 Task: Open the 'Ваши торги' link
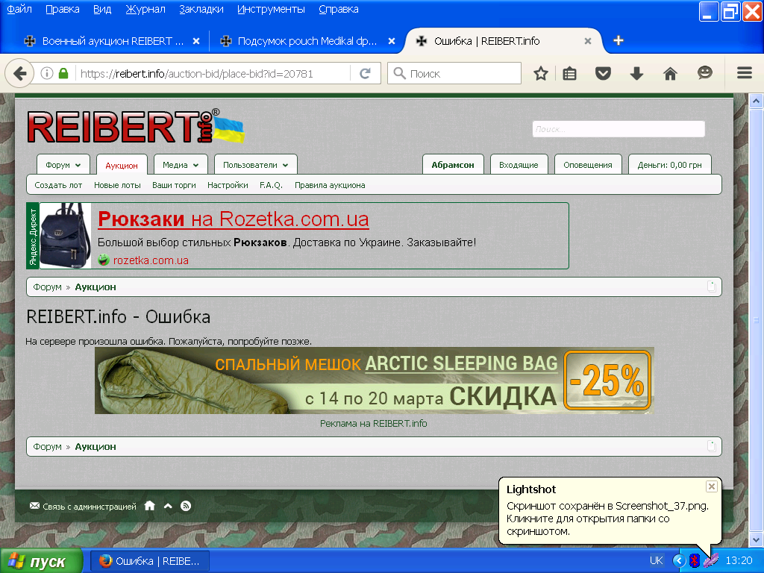(174, 185)
